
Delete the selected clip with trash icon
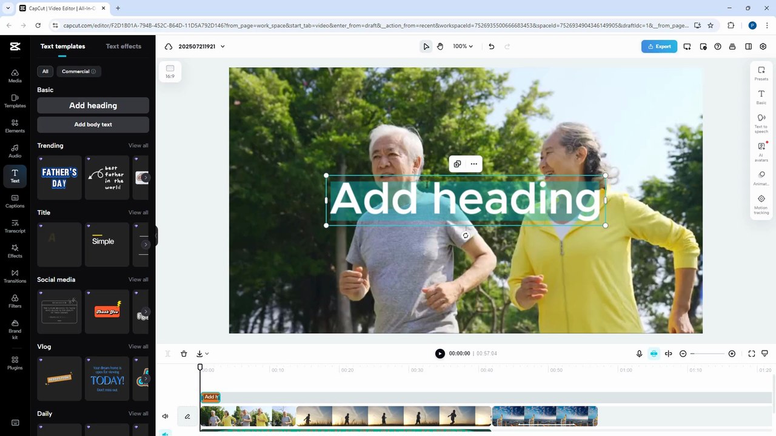coord(184,354)
